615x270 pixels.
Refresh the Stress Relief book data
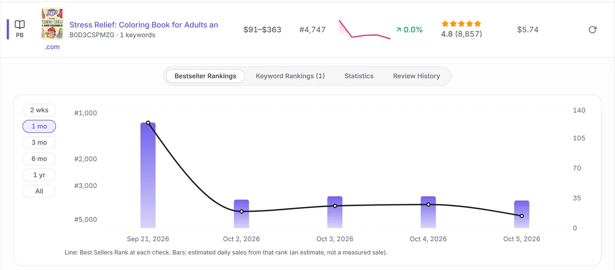[592, 30]
